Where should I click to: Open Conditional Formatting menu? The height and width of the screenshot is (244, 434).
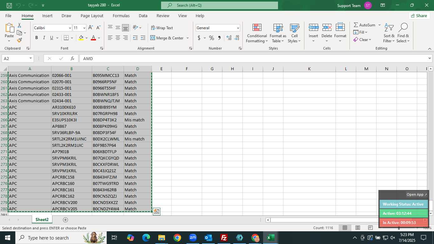(x=257, y=33)
